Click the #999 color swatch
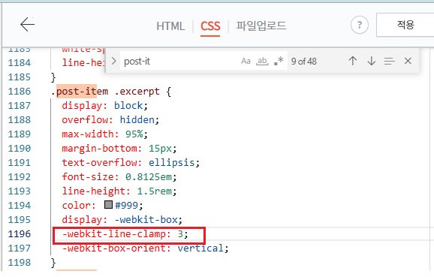The image size is (434, 277). 108,204
